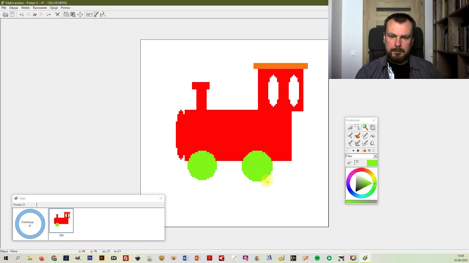Go to the next frame arrow
The image size is (469, 263).
point(41,15)
